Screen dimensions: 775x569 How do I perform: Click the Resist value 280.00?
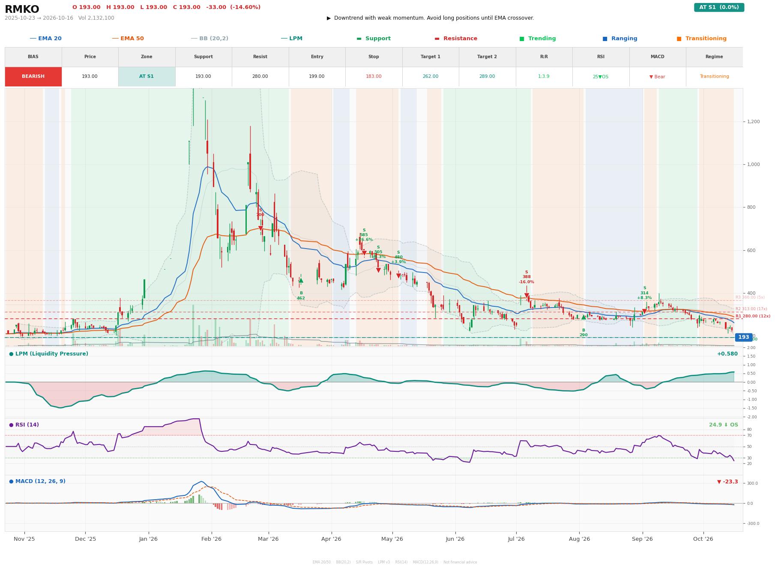260,77
